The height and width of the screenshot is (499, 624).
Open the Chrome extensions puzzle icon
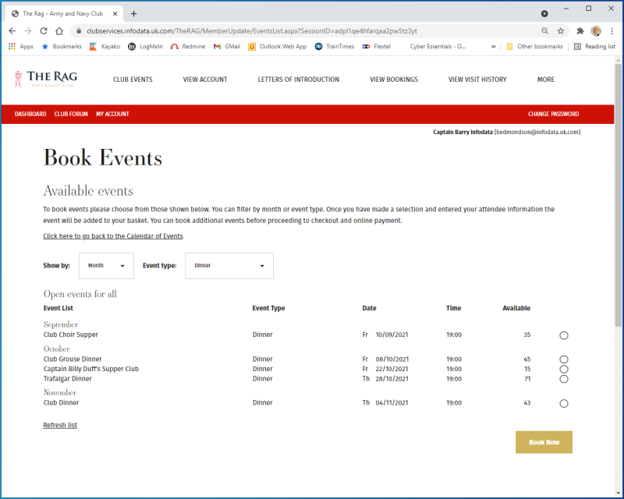coord(580,31)
